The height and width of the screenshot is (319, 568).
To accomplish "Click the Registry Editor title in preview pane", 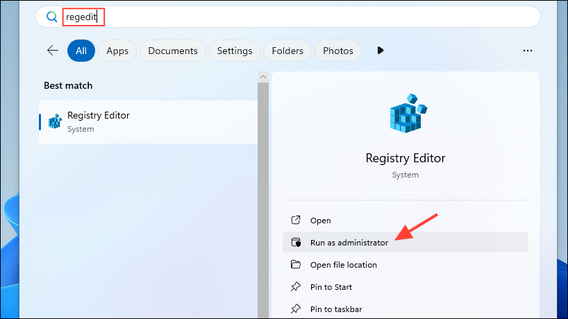I will click(x=406, y=158).
